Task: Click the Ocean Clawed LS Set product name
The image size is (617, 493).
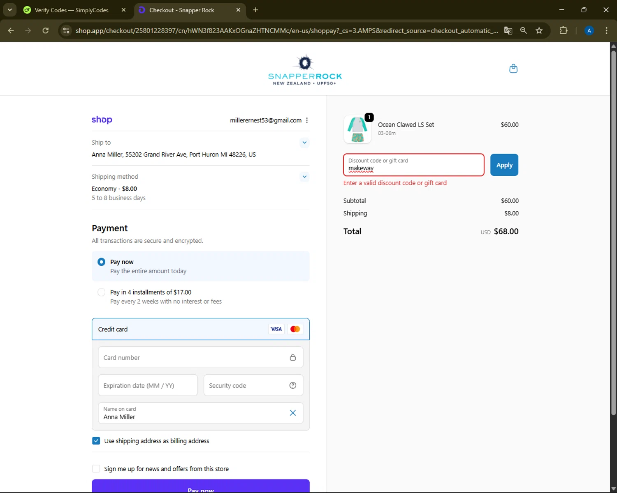Action: point(406,124)
